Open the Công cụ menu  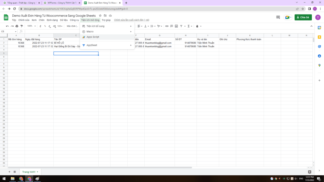(74, 20)
